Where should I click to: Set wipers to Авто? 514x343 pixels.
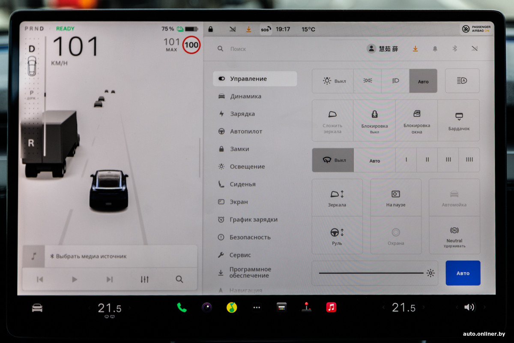click(x=375, y=160)
